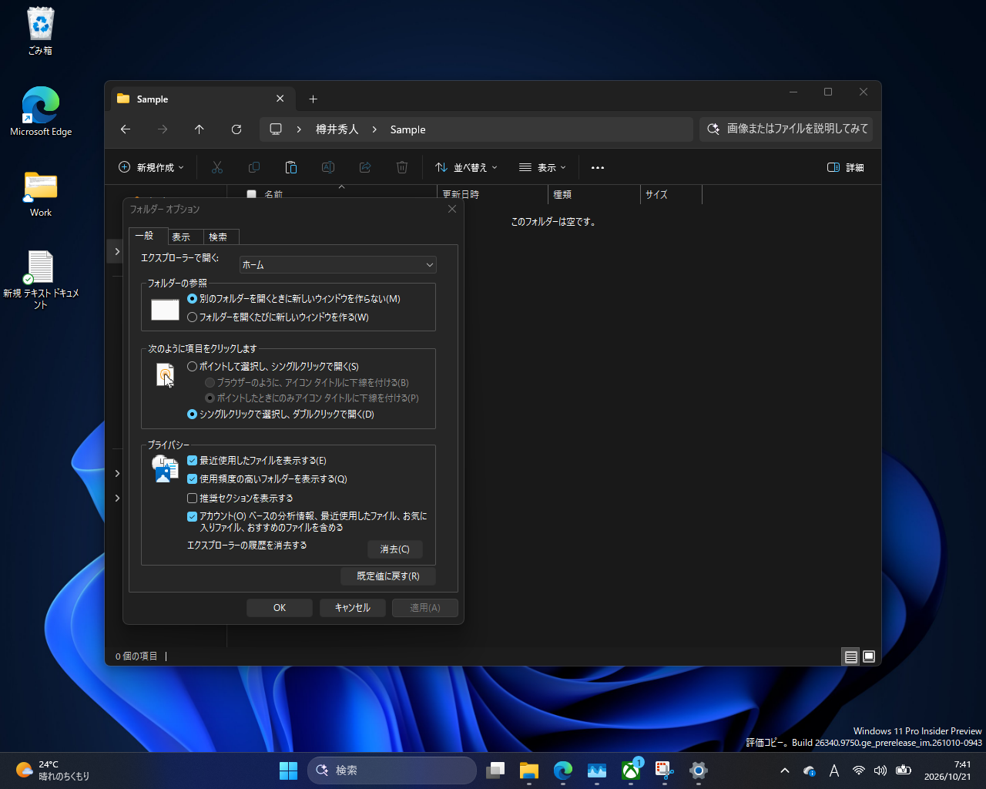Enable 推奨セクションを表示する checkbox
Image resolution: width=986 pixels, height=789 pixels.
click(x=193, y=499)
